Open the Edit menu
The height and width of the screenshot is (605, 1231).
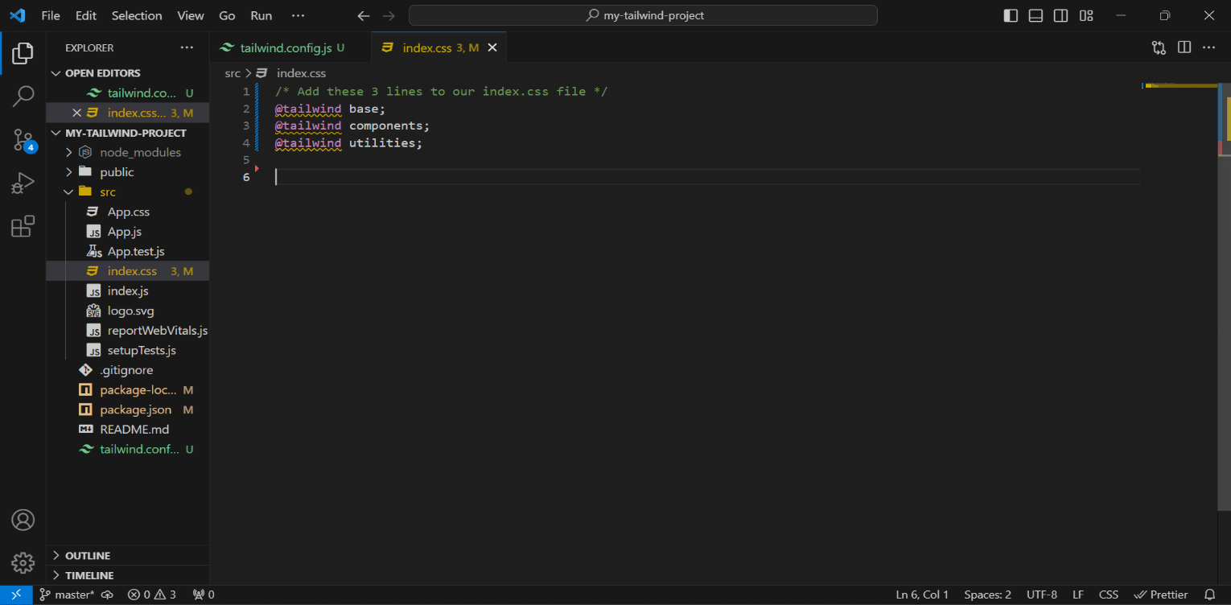pyautogui.click(x=85, y=15)
